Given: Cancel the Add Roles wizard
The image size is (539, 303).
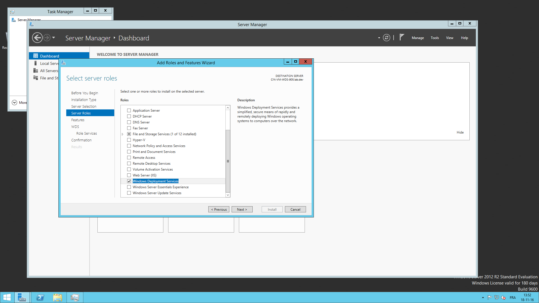Looking at the screenshot, I should click(295, 209).
